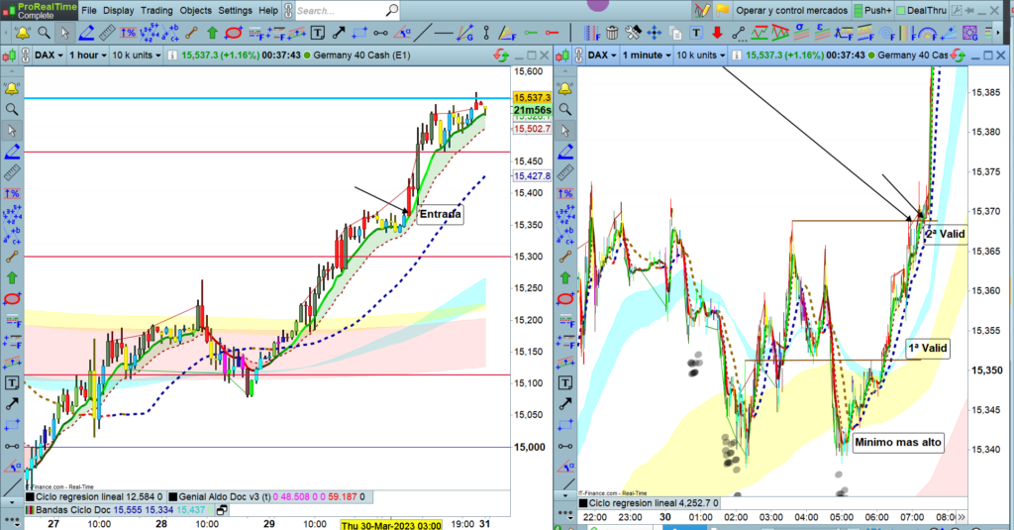Screen dimensions: 1014x530
Task: Click the info icon on the 1 hour chart
Action: [174, 55]
